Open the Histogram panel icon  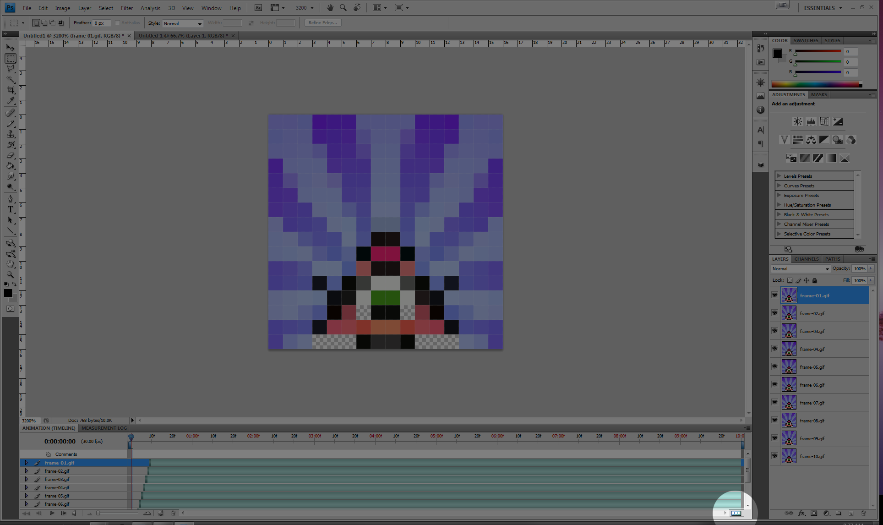coord(761,96)
